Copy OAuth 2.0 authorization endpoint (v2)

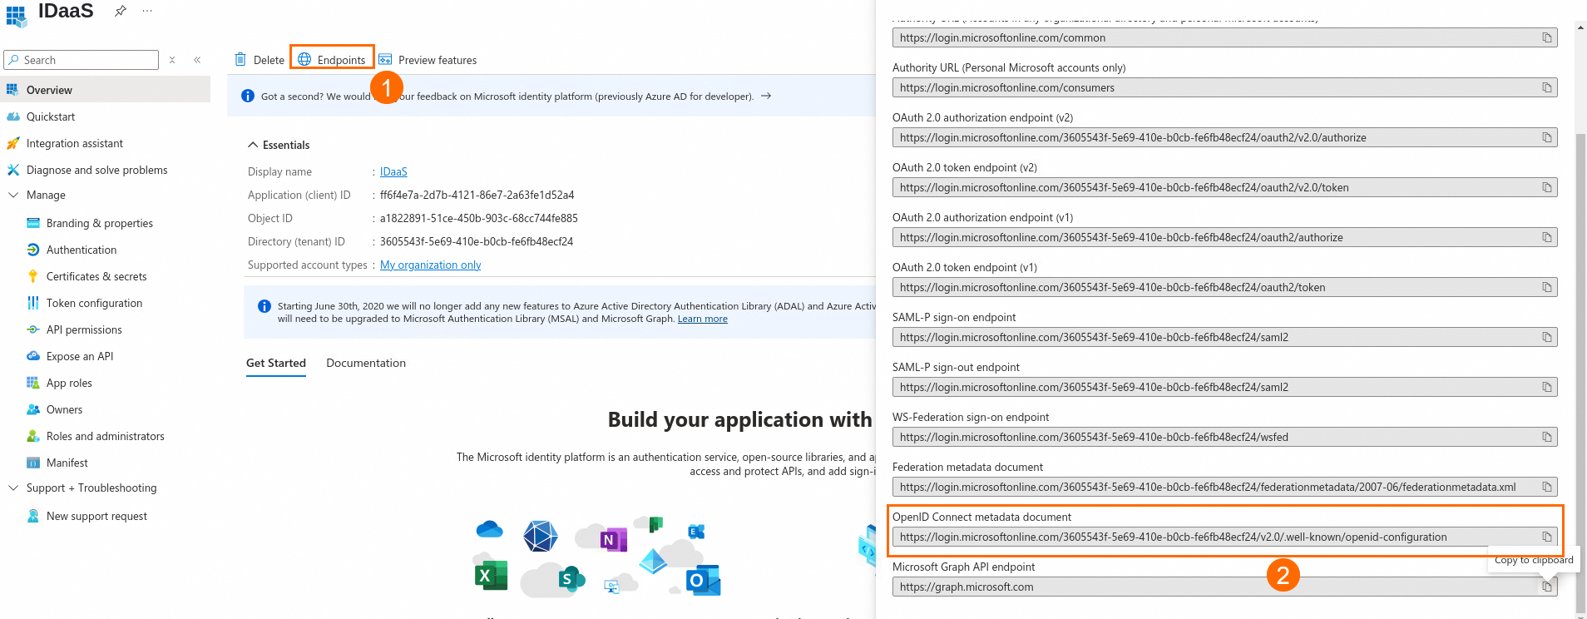point(1547,137)
